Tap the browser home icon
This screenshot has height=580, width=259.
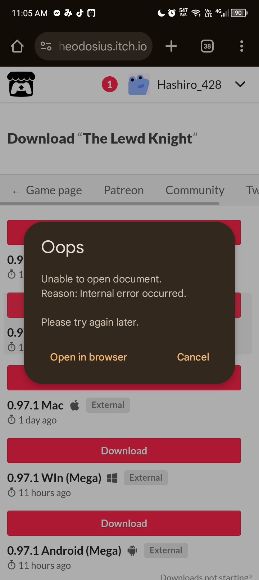coord(17,46)
